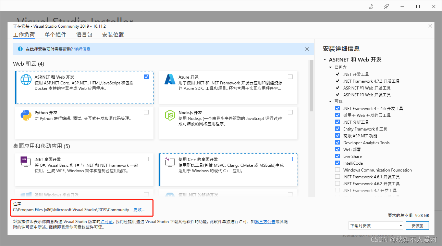Screen dimensions: 442x246
Task: Uncheck the Web 部署 option
Action: [x=337, y=149]
